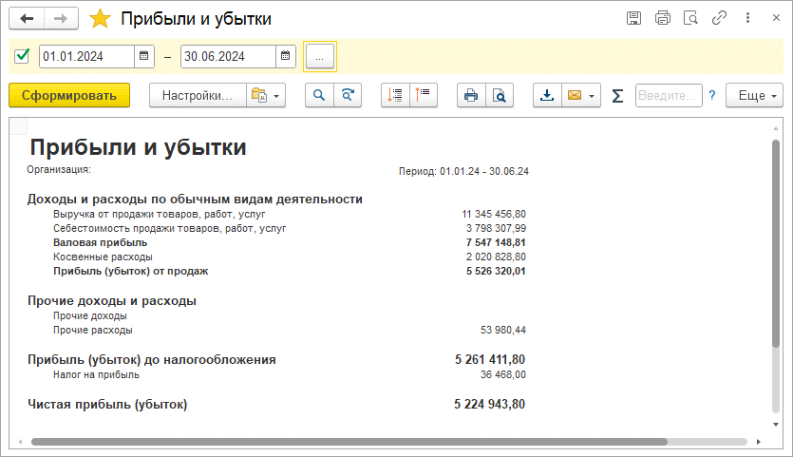Uncheck the period filter checkbox
This screenshot has width=793, height=457.
tap(22, 56)
